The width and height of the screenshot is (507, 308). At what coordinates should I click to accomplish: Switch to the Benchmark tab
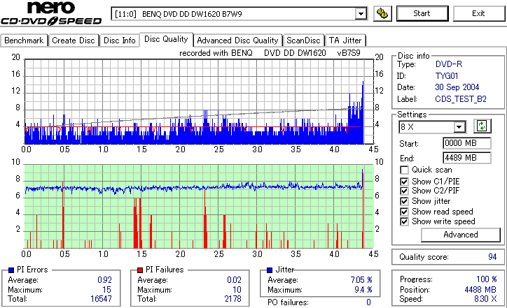click(x=24, y=41)
